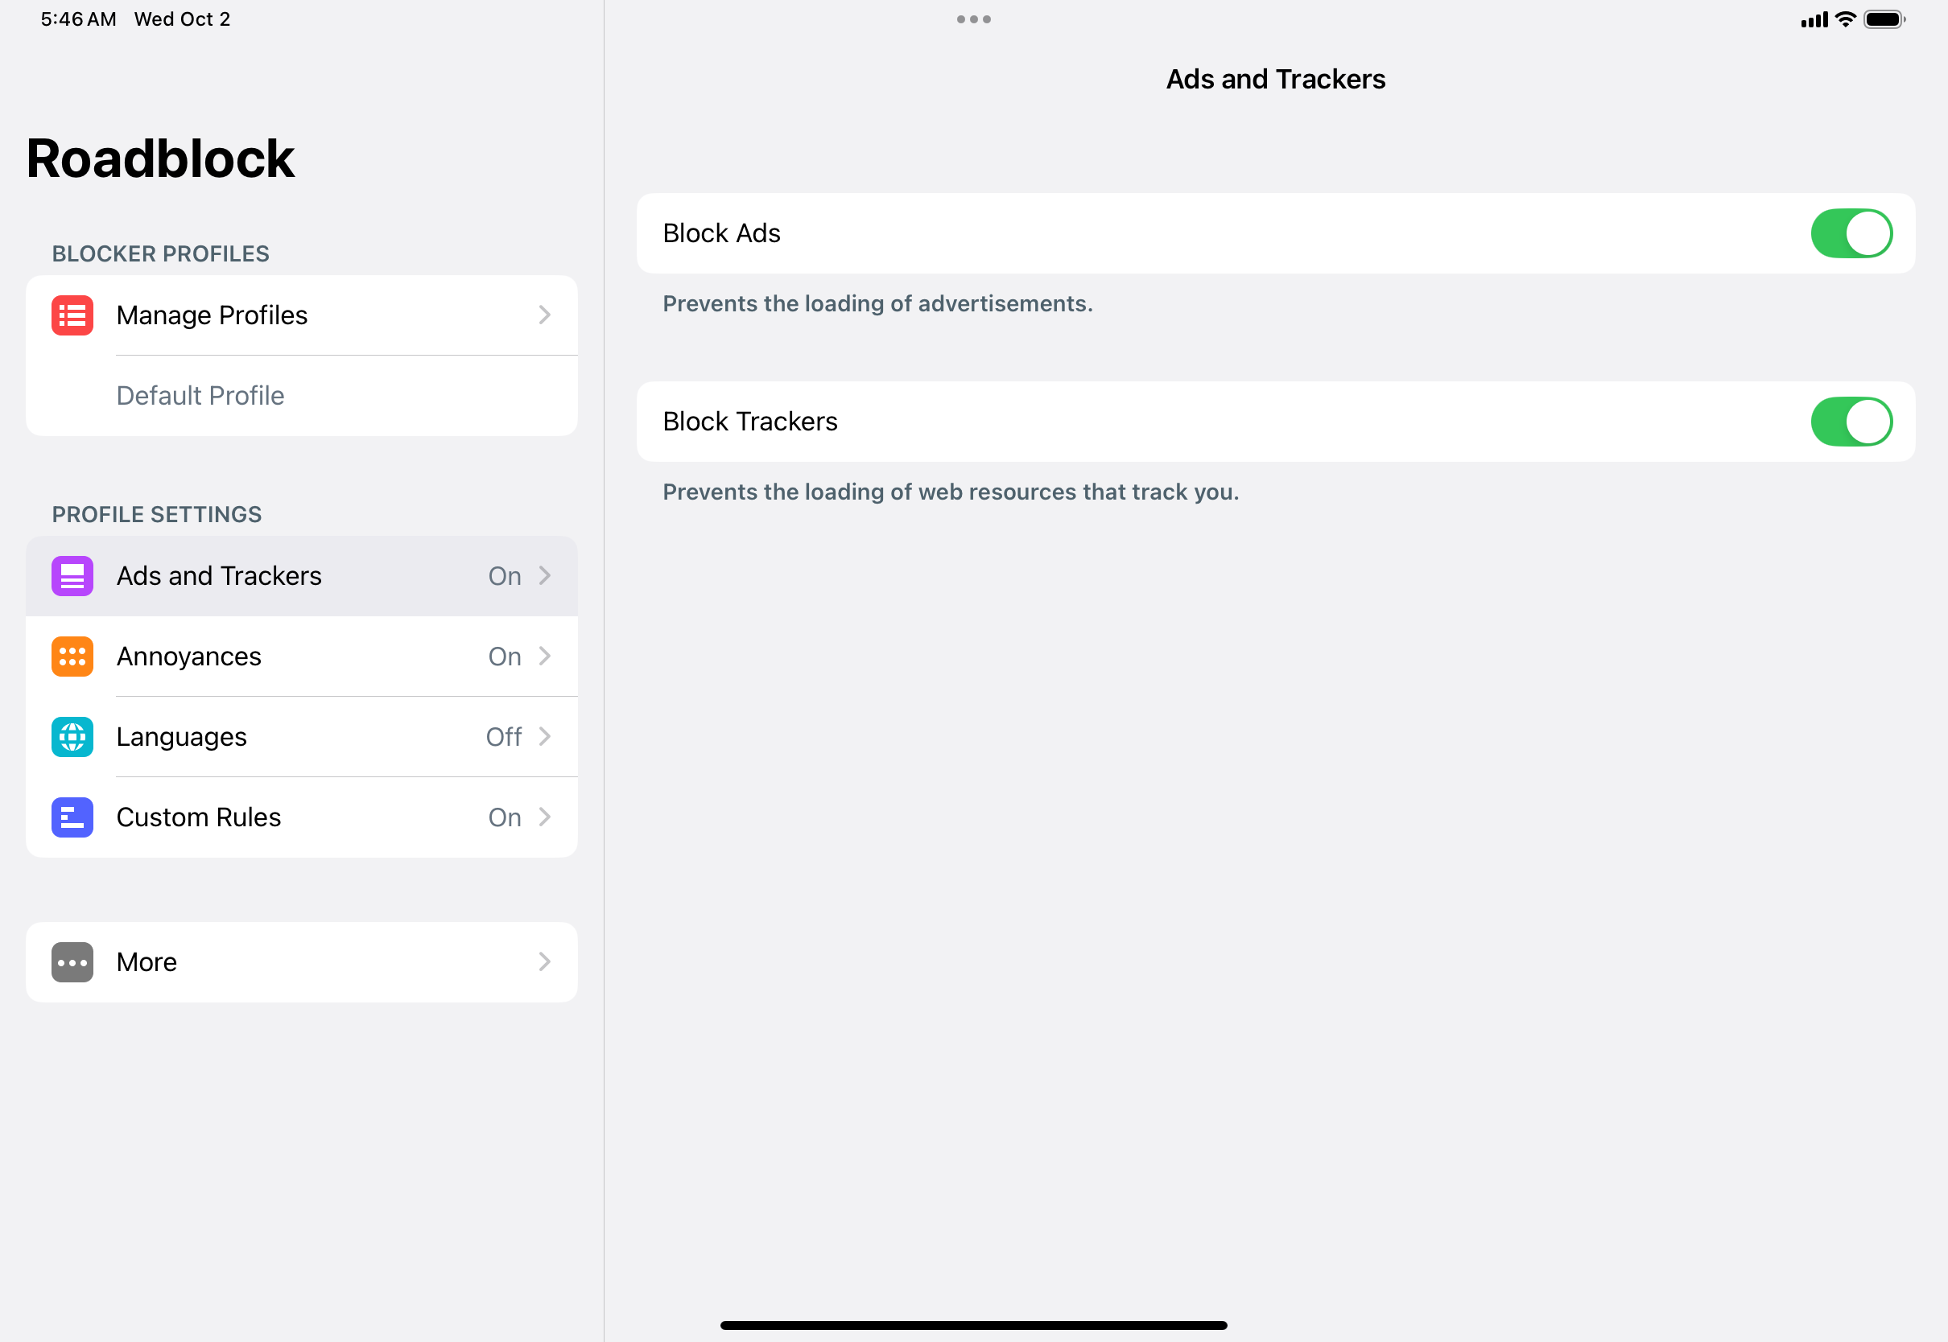Click the red Manage Profiles list icon
The width and height of the screenshot is (1948, 1342).
(72, 315)
